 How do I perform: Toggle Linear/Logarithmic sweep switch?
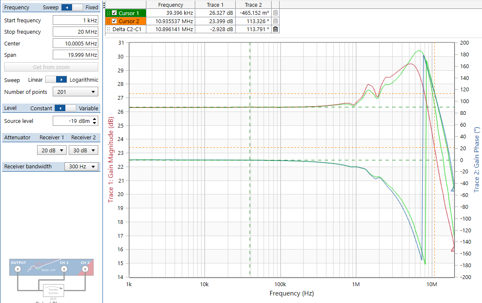click(x=56, y=80)
